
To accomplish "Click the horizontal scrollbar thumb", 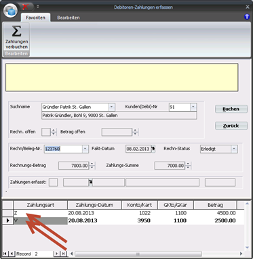I will tap(138, 254).
